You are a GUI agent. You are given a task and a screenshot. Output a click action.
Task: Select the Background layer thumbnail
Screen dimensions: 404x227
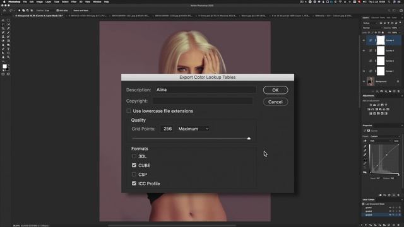[x=371, y=81]
